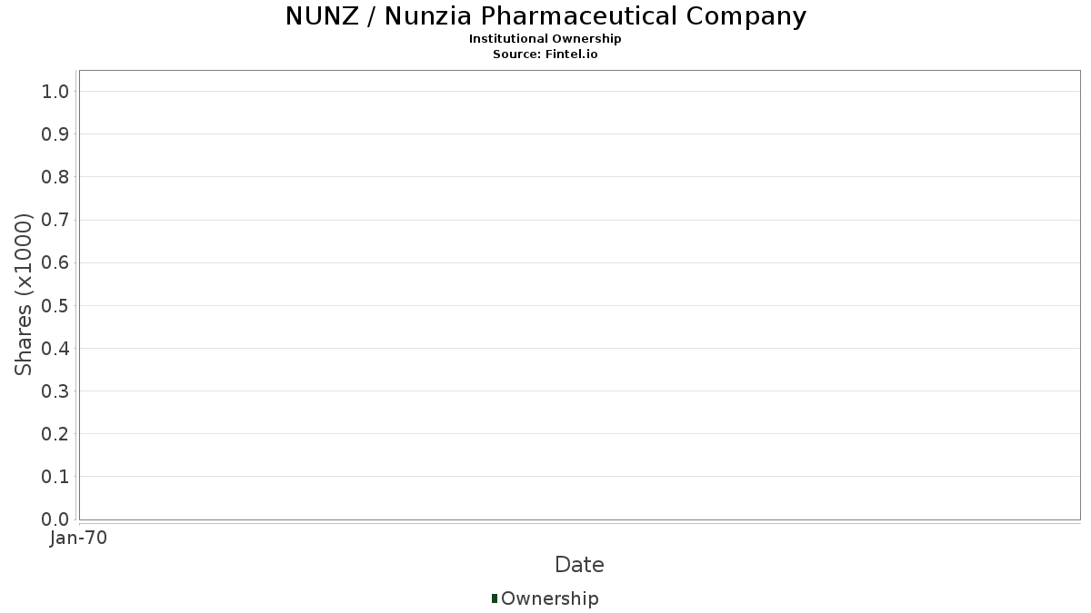Select the Institutional Ownership subtitle

545,39
